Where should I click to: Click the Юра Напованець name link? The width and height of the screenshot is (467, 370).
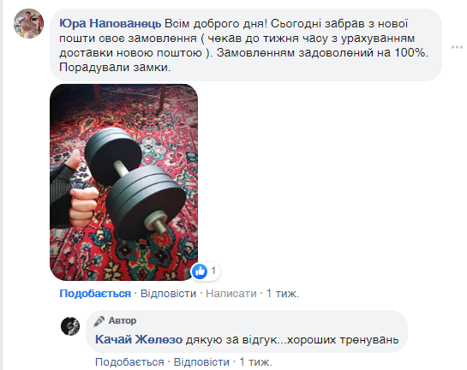point(111,23)
